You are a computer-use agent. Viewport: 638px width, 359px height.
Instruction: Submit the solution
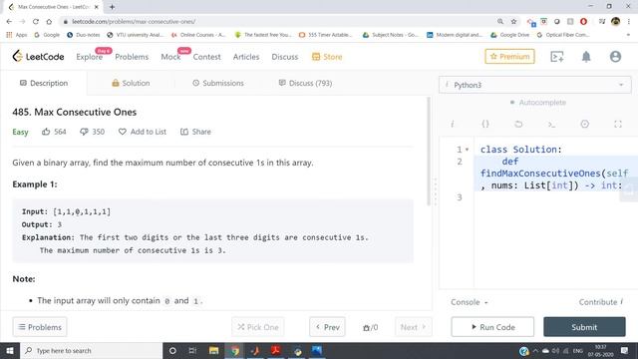tap(584, 327)
